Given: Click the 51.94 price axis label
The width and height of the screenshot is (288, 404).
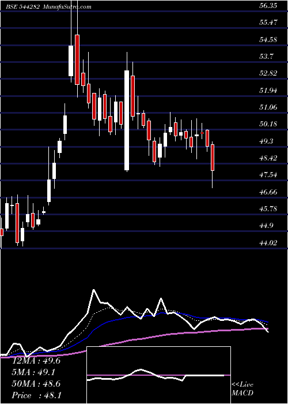Looking at the screenshot, I should [268, 91].
